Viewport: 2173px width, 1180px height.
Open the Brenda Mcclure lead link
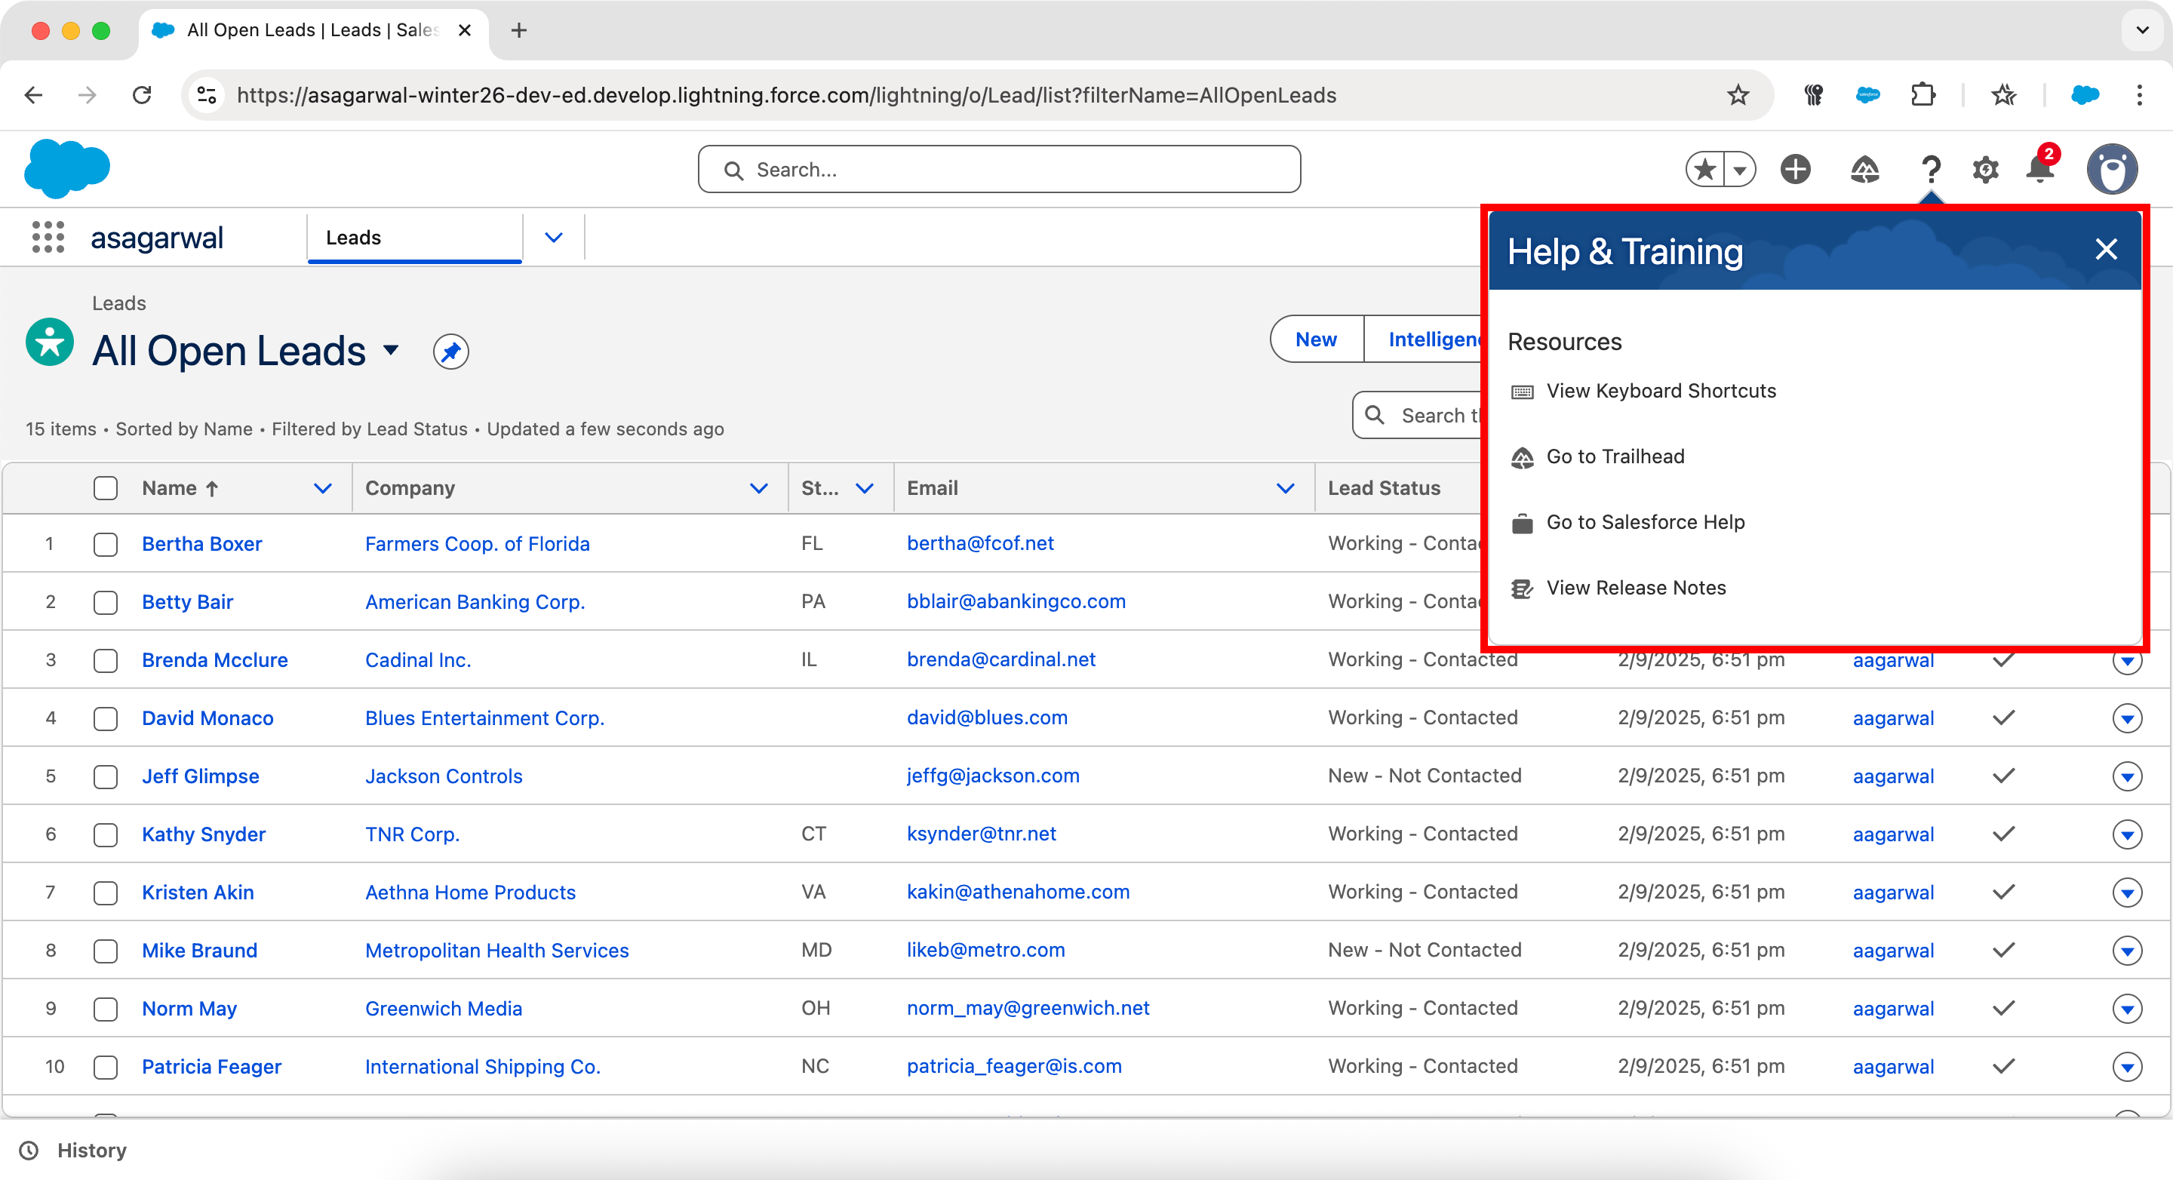214,660
